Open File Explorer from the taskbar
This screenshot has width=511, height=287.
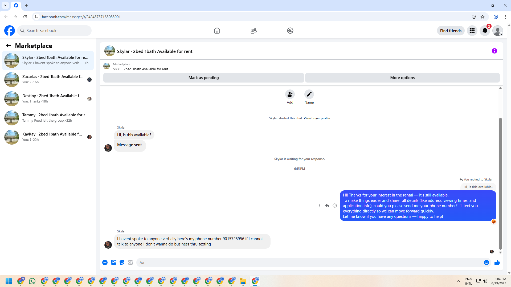[243, 281]
